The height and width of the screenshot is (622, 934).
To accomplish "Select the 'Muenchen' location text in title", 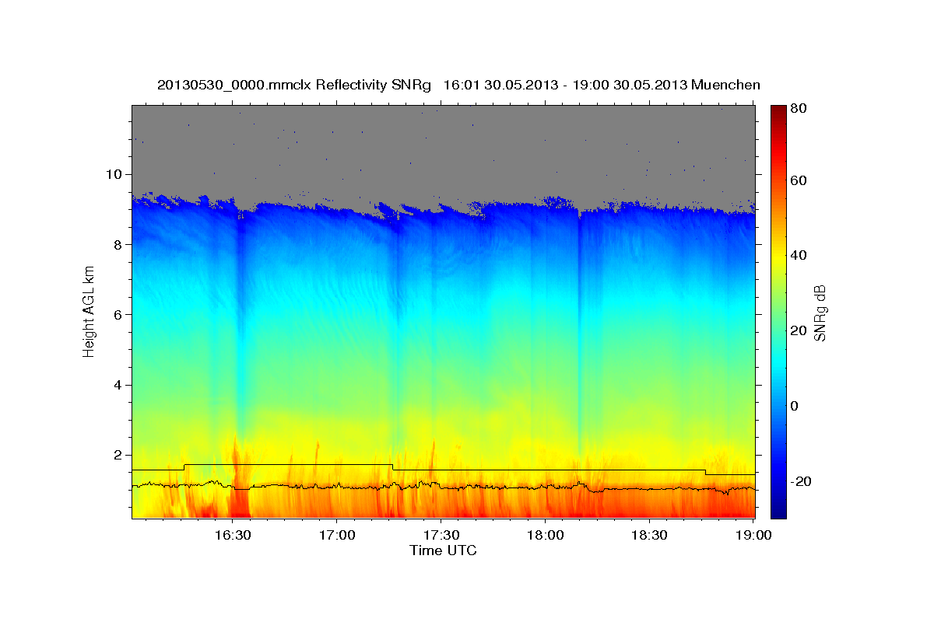I will (x=725, y=85).
